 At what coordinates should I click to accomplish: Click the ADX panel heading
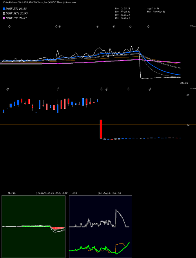click(74, 193)
